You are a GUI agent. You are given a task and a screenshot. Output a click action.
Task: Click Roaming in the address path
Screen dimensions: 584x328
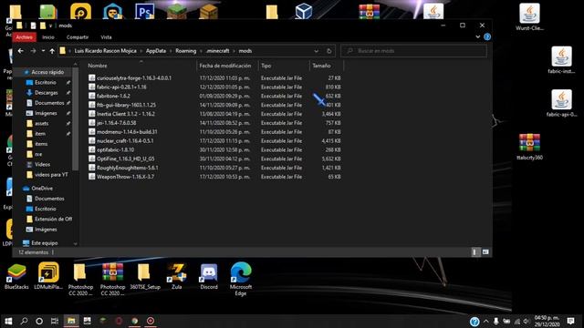pyautogui.click(x=186, y=51)
